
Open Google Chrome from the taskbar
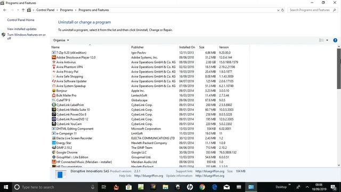202,187
